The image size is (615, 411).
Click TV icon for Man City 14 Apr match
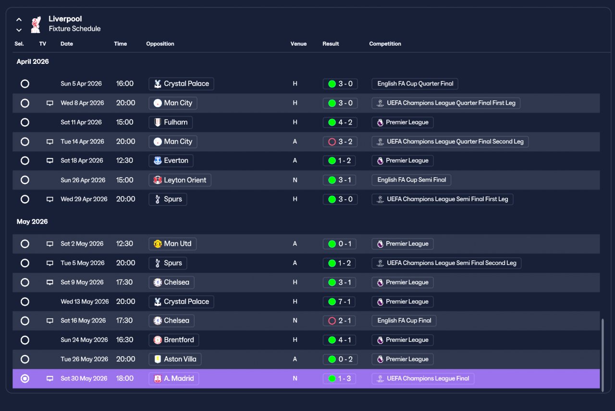click(50, 142)
